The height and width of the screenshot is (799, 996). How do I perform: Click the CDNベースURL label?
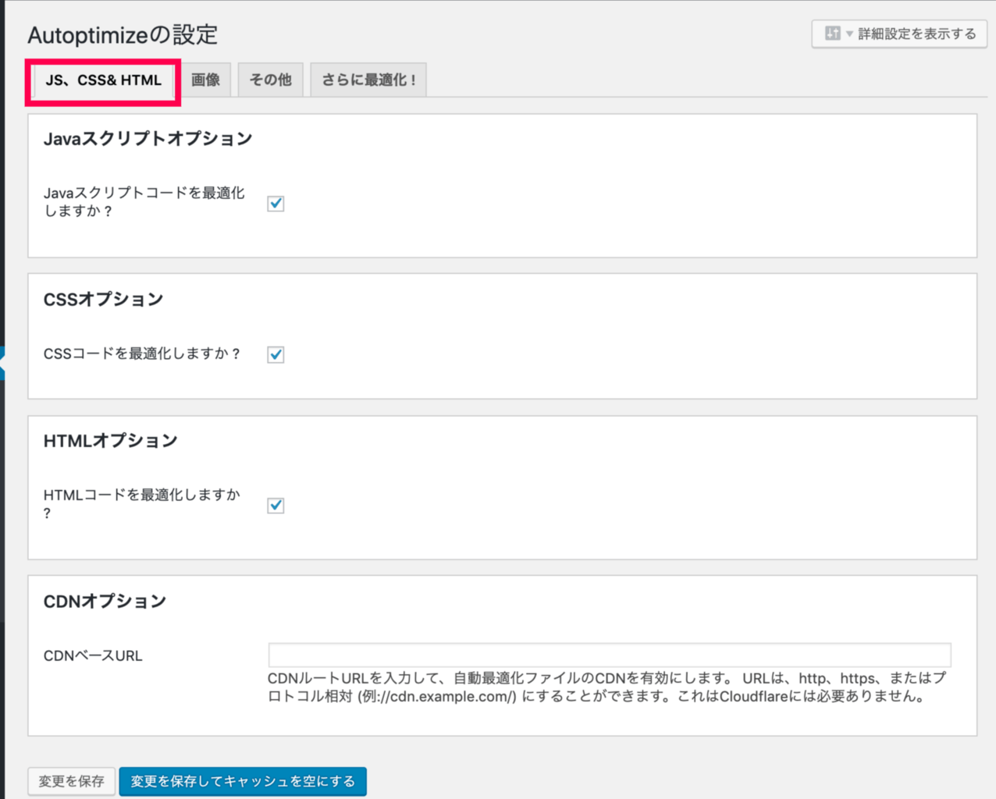click(93, 655)
